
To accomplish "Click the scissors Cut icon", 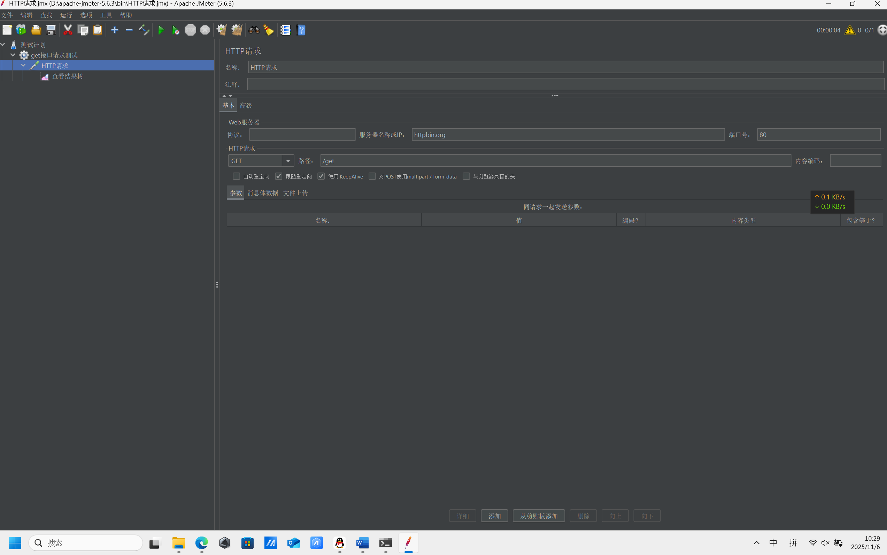I will point(68,30).
